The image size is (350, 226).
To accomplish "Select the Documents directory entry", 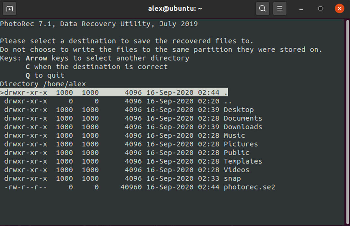I will tap(133, 118).
